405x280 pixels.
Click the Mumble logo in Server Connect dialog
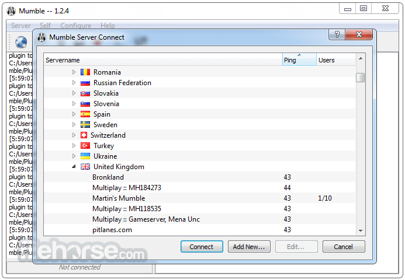coord(41,37)
